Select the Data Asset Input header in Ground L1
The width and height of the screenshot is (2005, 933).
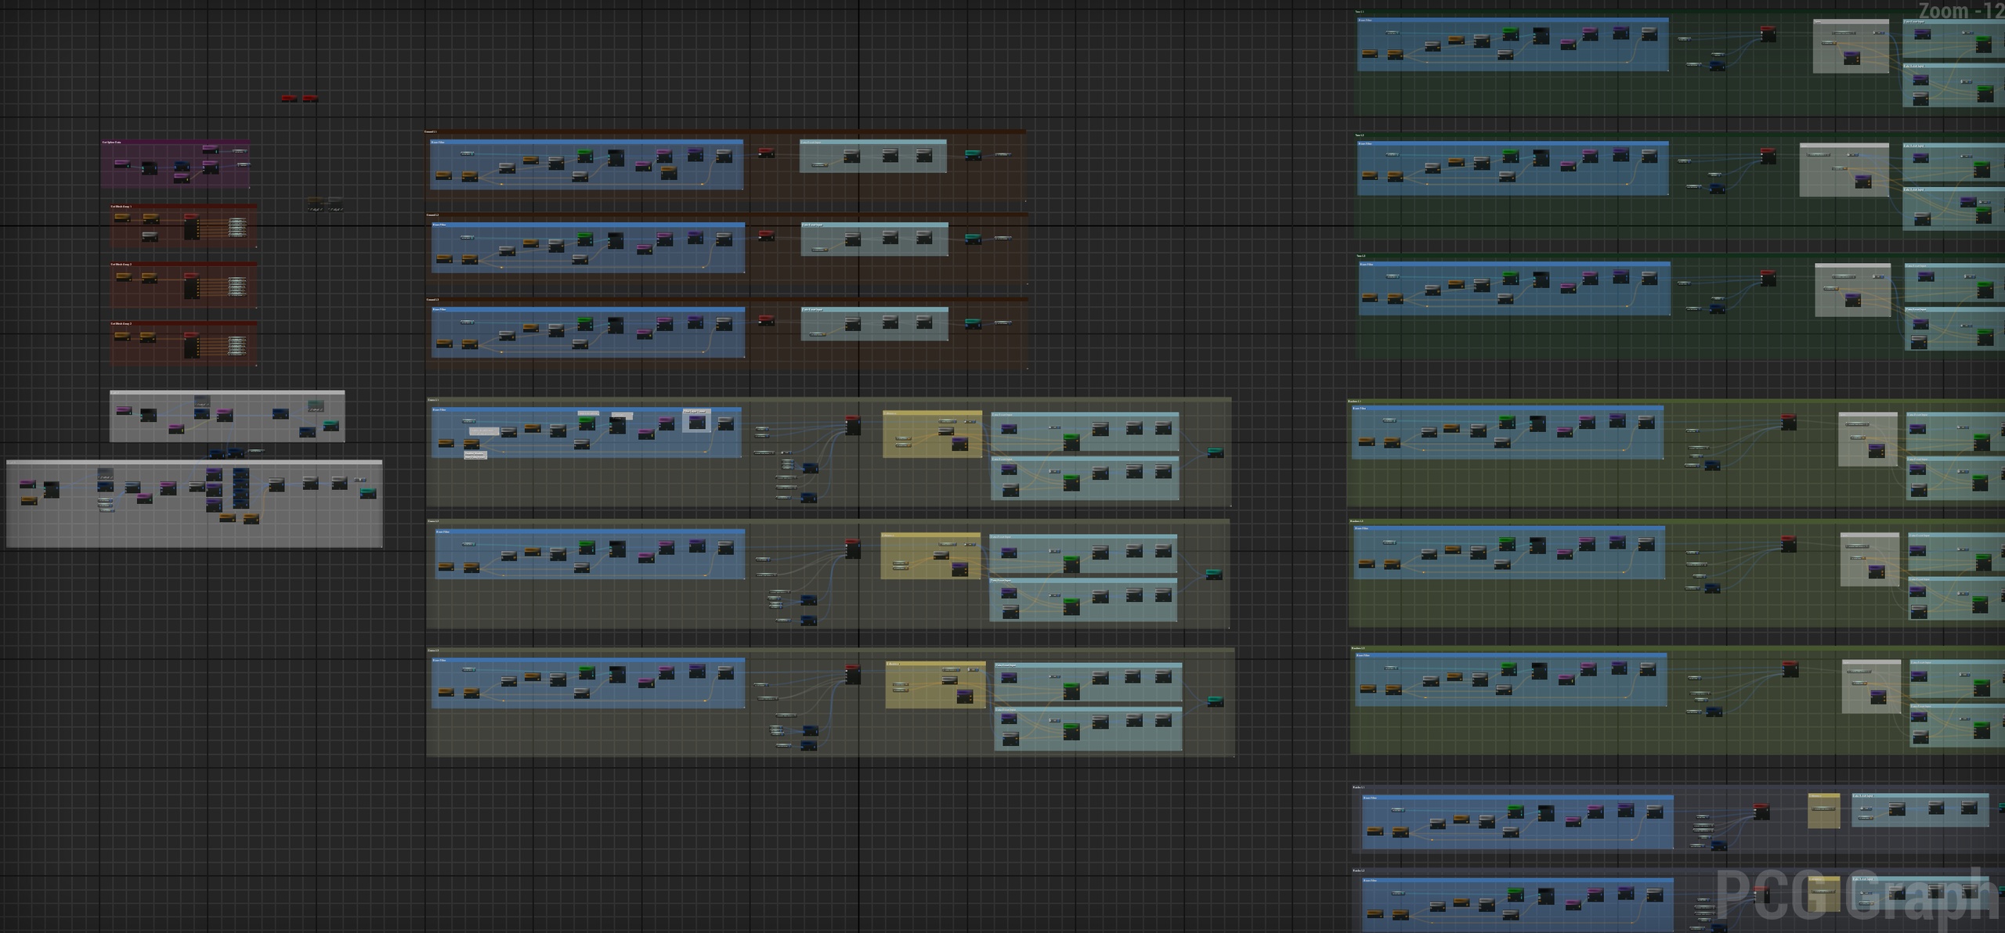(x=872, y=142)
